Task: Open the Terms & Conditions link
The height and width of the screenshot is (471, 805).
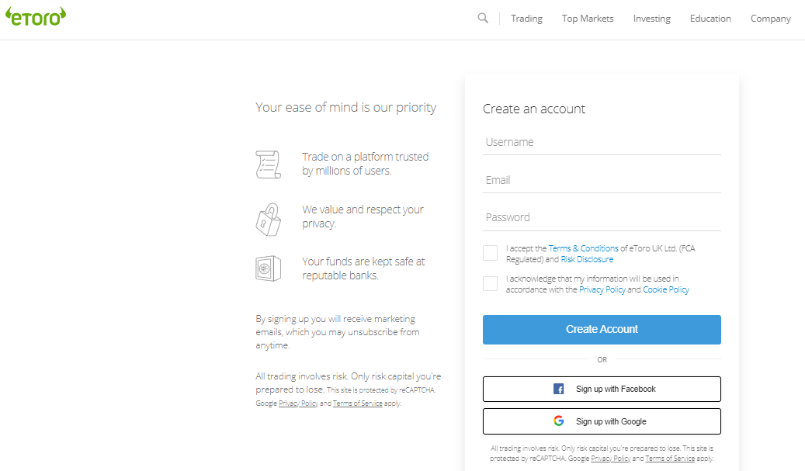Action: pyautogui.click(x=583, y=248)
